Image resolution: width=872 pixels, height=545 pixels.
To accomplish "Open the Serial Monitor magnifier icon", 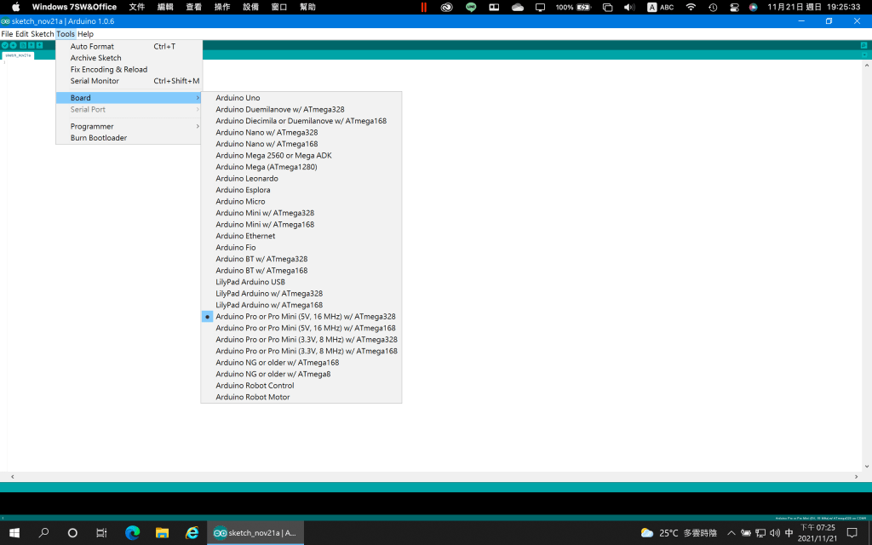I will pyautogui.click(x=864, y=45).
